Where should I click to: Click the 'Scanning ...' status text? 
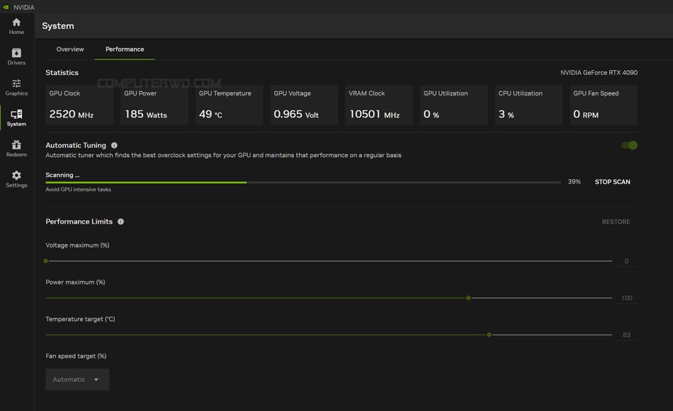click(x=62, y=175)
